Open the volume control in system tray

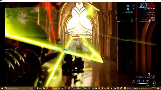[145, 88]
